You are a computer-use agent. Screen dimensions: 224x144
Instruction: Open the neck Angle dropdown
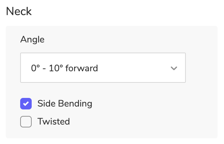103,68
